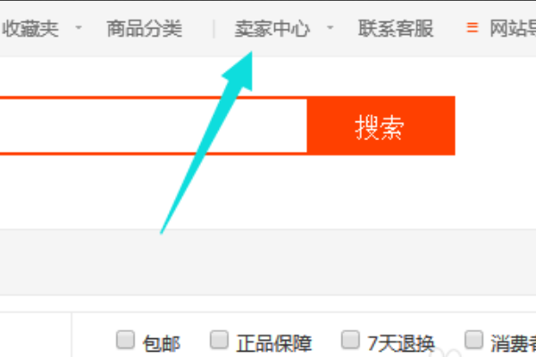
Task: Open the 网站导航 site navigation text
Action: point(513,28)
